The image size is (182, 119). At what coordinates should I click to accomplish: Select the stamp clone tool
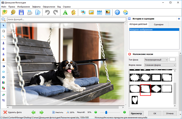(3, 60)
